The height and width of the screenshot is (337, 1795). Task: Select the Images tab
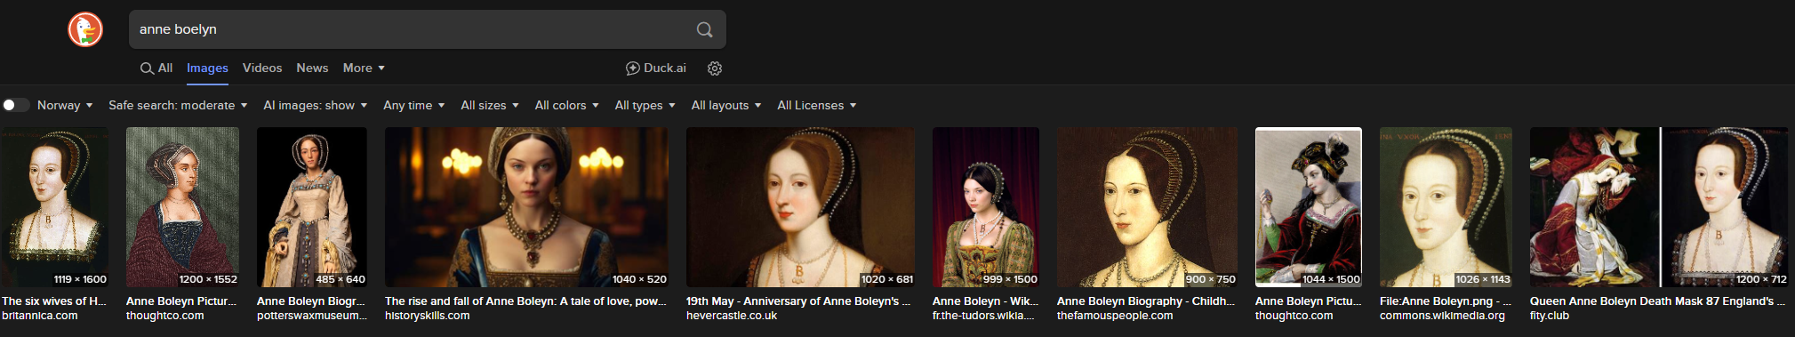207,68
